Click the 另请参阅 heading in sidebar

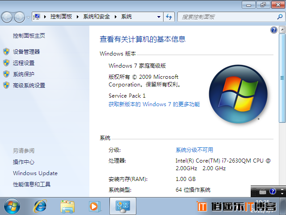[24, 150]
